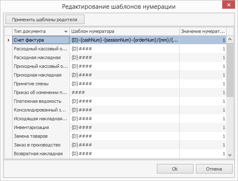
Task: Edit the template cell {D}-{cashNum}-{sessionNum}...
Action: (x=124, y=40)
